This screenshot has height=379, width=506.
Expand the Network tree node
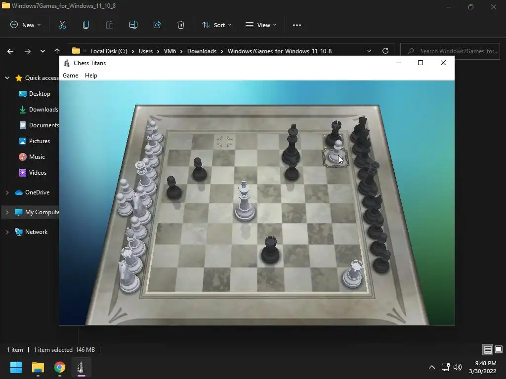point(7,232)
